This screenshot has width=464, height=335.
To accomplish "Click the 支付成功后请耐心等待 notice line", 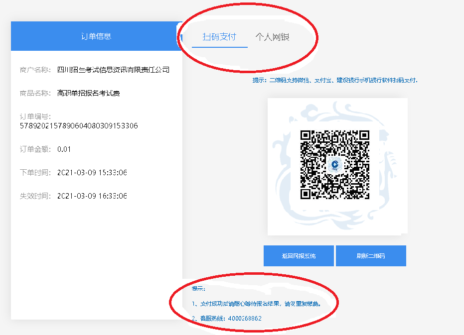I will [256, 303].
